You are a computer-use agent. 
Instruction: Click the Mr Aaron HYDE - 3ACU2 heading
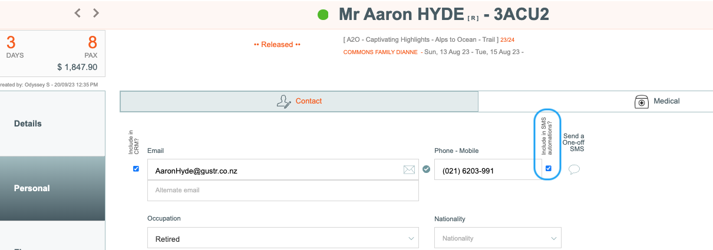tap(444, 15)
